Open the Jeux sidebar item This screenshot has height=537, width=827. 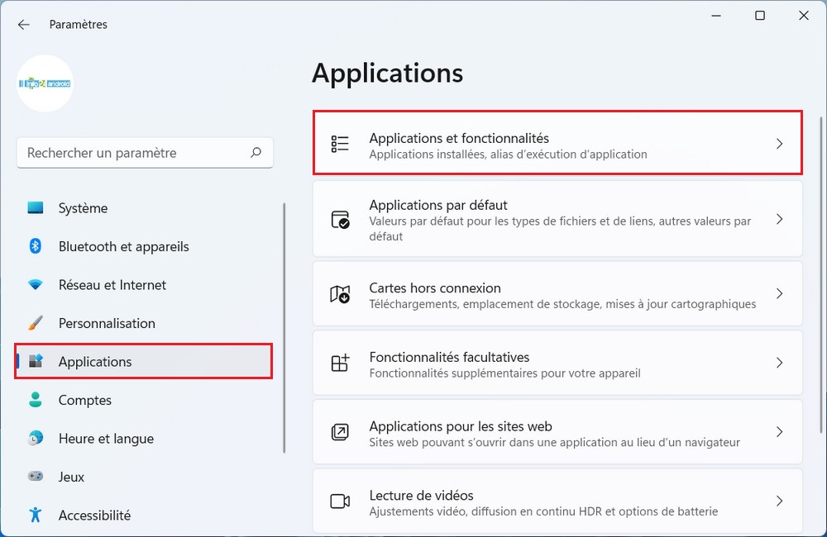tap(72, 477)
